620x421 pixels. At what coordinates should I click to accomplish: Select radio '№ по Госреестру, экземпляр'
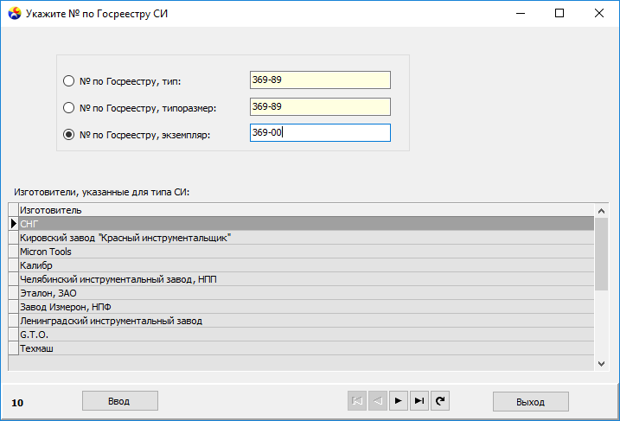69,135
